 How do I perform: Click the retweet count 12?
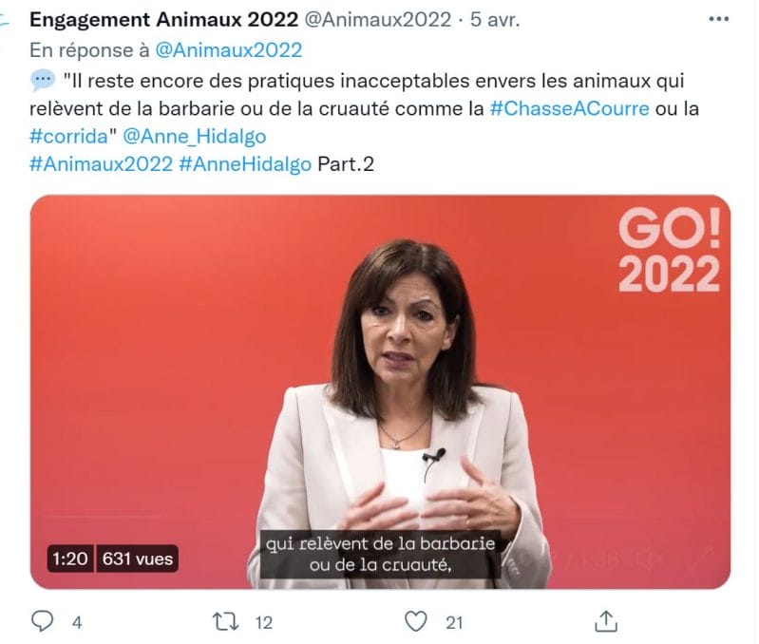pos(264,622)
